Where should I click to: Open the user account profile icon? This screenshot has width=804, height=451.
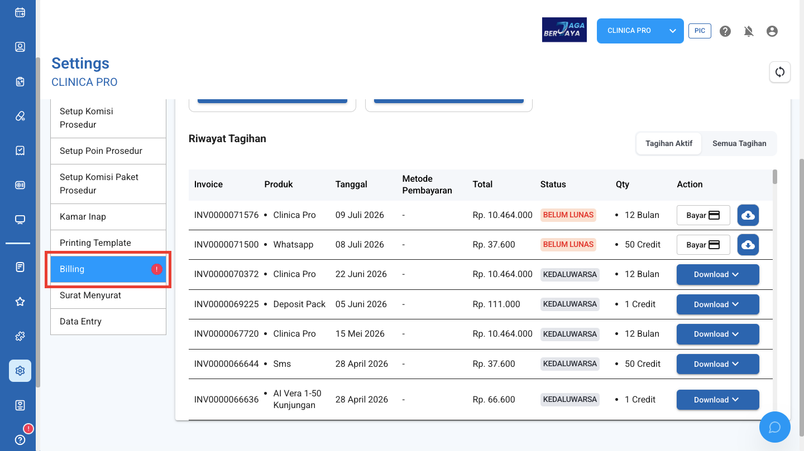click(x=772, y=31)
